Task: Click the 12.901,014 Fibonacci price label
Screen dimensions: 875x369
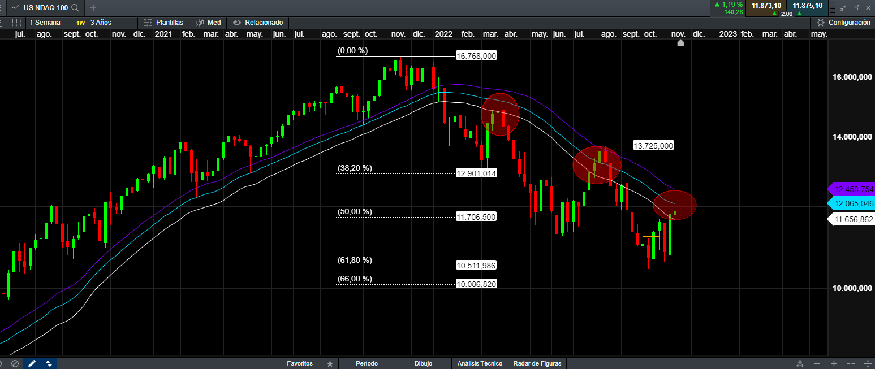Action: coord(476,173)
